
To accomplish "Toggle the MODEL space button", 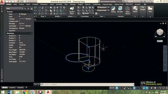I will coord(112,88).
